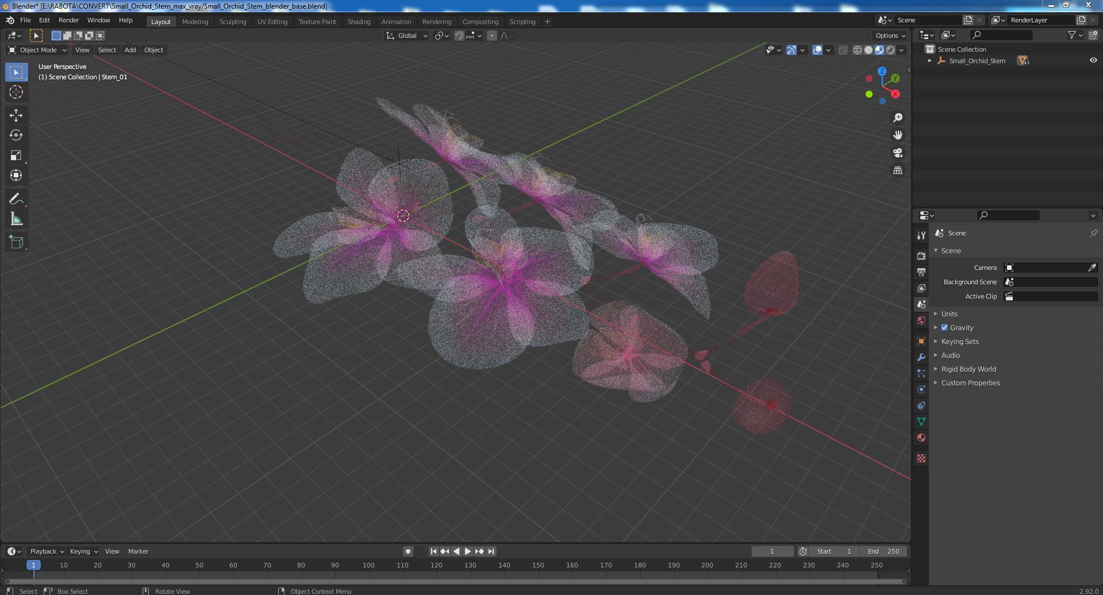Expand the Units panel
The width and height of the screenshot is (1103, 595).
coord(950,314)
